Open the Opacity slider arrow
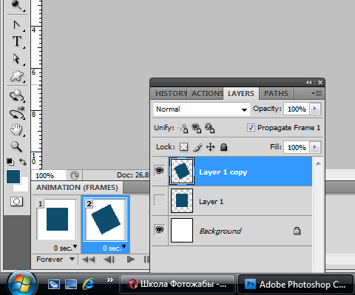This screenshot has height=295, width=355. [x=315, y=109]
